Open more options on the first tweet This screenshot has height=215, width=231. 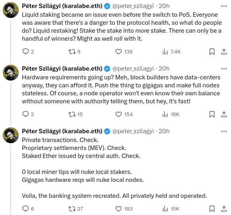224,6
